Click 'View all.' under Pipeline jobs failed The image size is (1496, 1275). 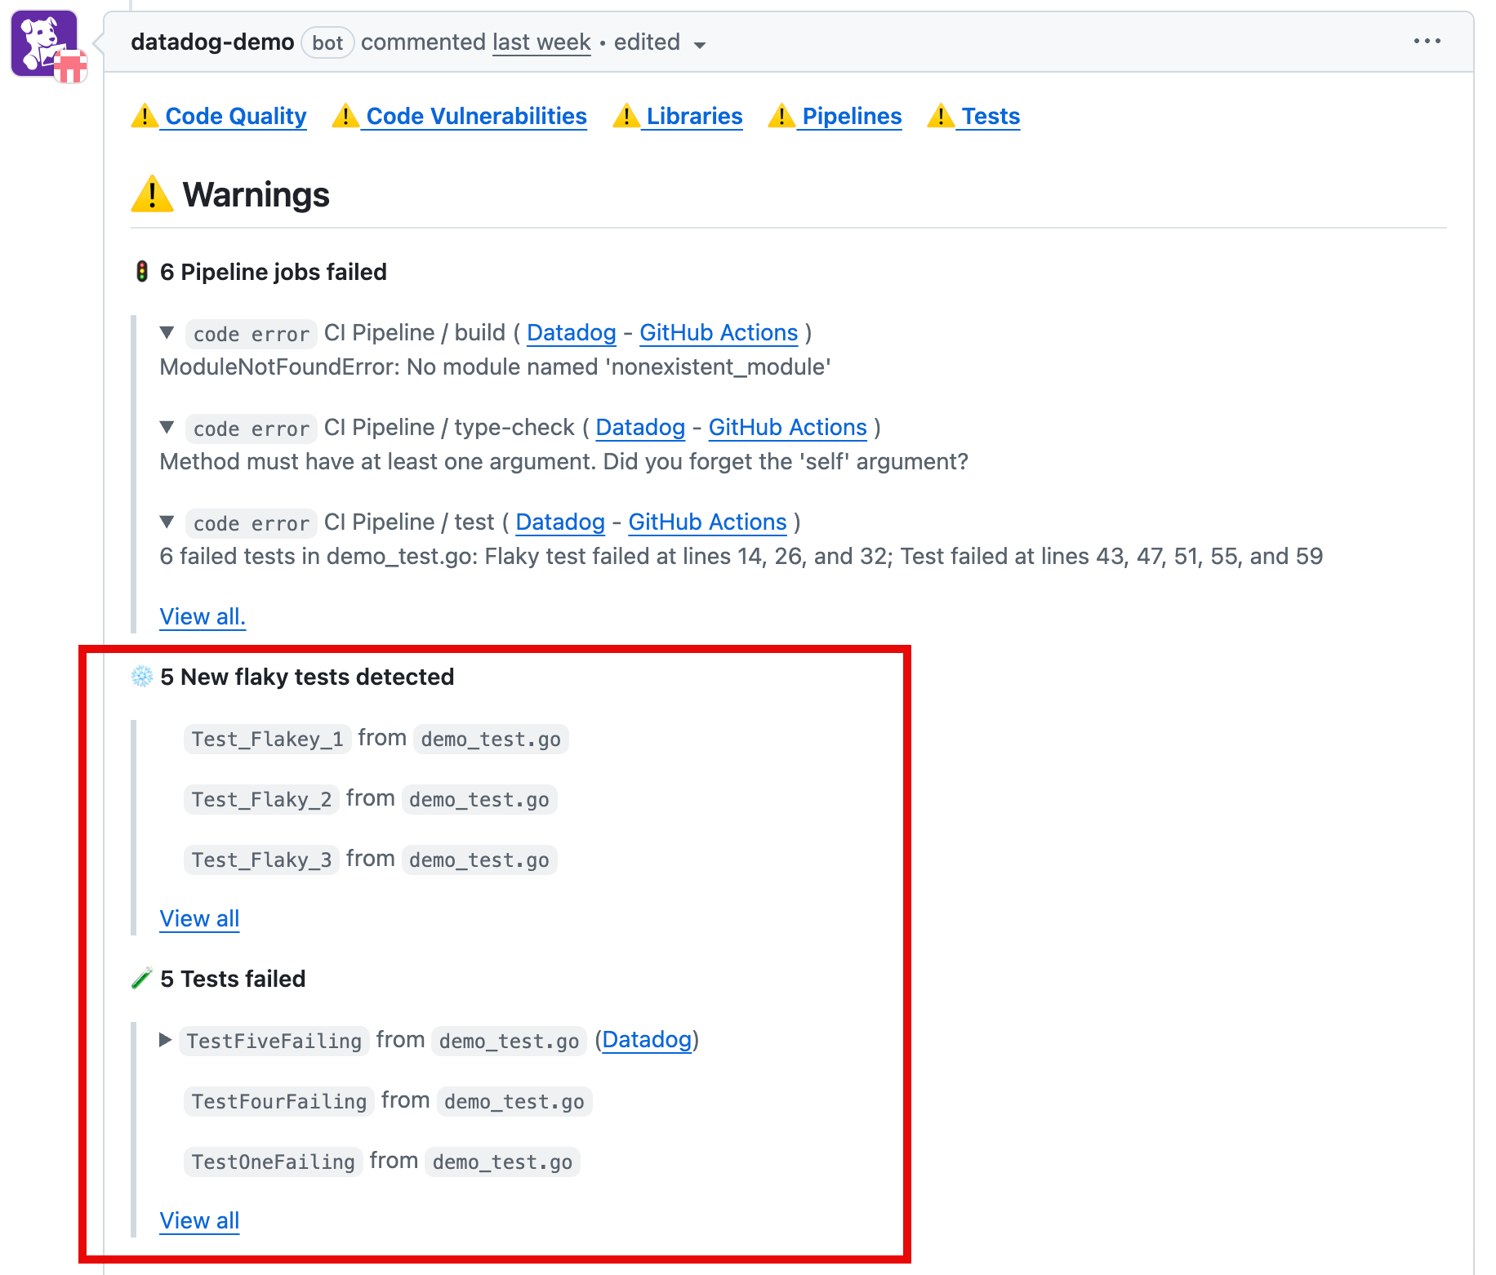coord(203,617)
